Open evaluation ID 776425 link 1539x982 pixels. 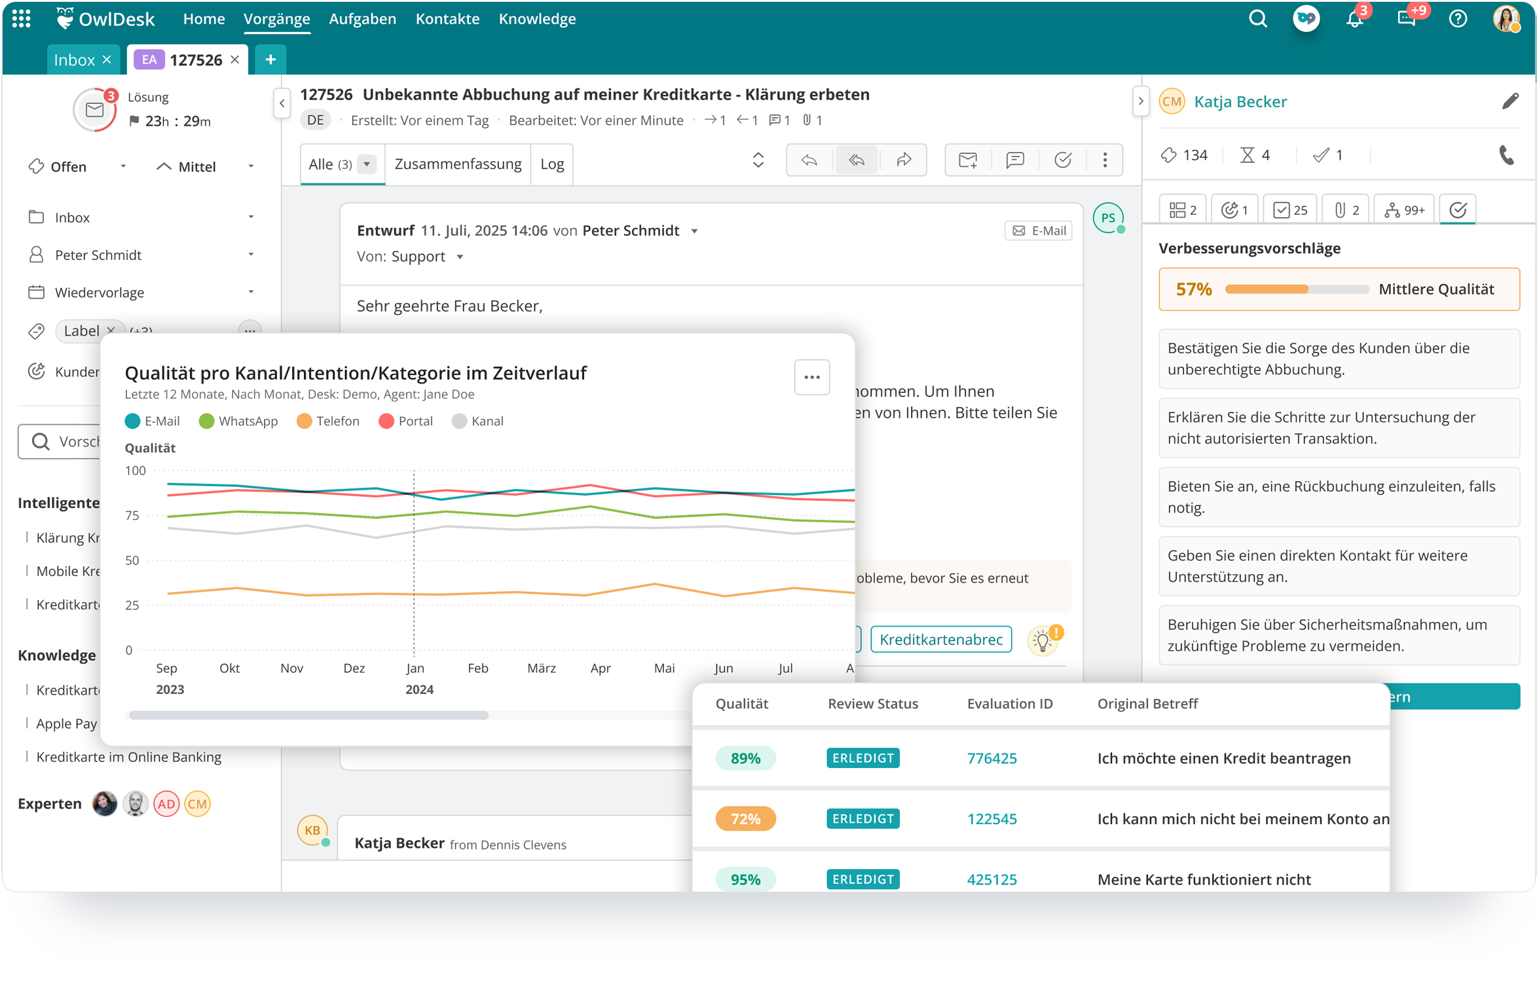(x=992, y=758)
